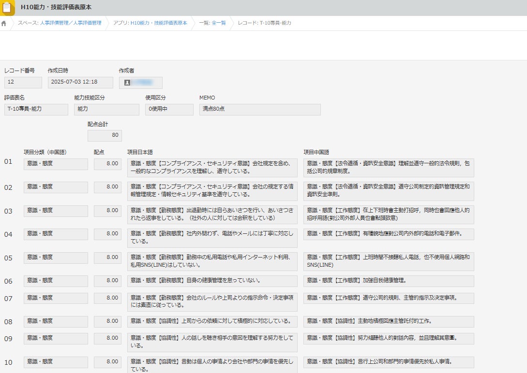
Task: Click row 08 Japanese text 上司からの依頼
Action: [212, 322]
